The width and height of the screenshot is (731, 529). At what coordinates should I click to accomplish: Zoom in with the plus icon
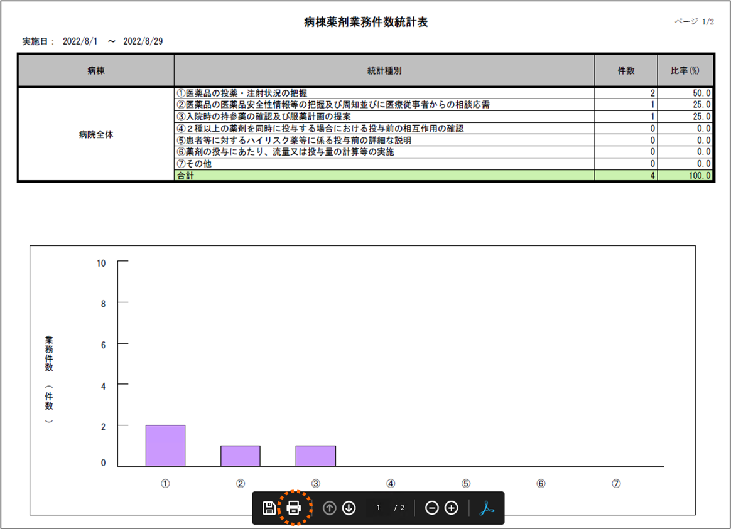pyautogui.click(x=452, y=508)
